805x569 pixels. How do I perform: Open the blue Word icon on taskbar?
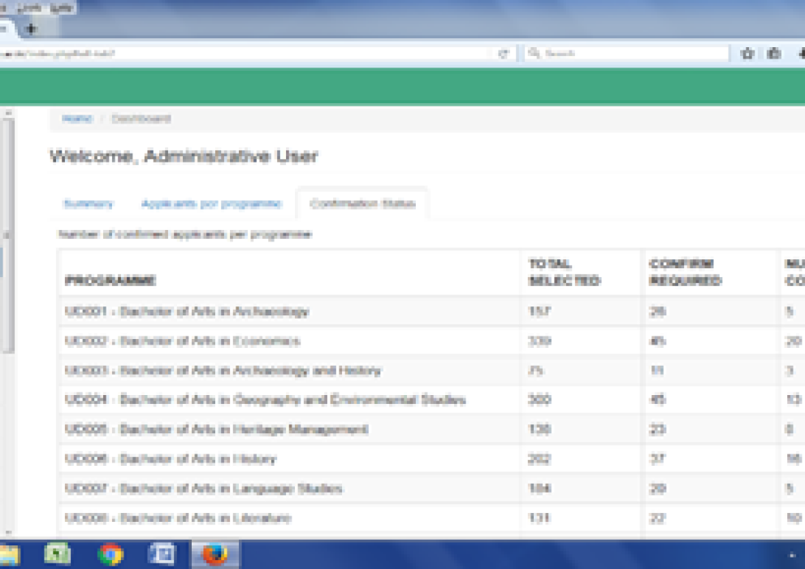162,554
